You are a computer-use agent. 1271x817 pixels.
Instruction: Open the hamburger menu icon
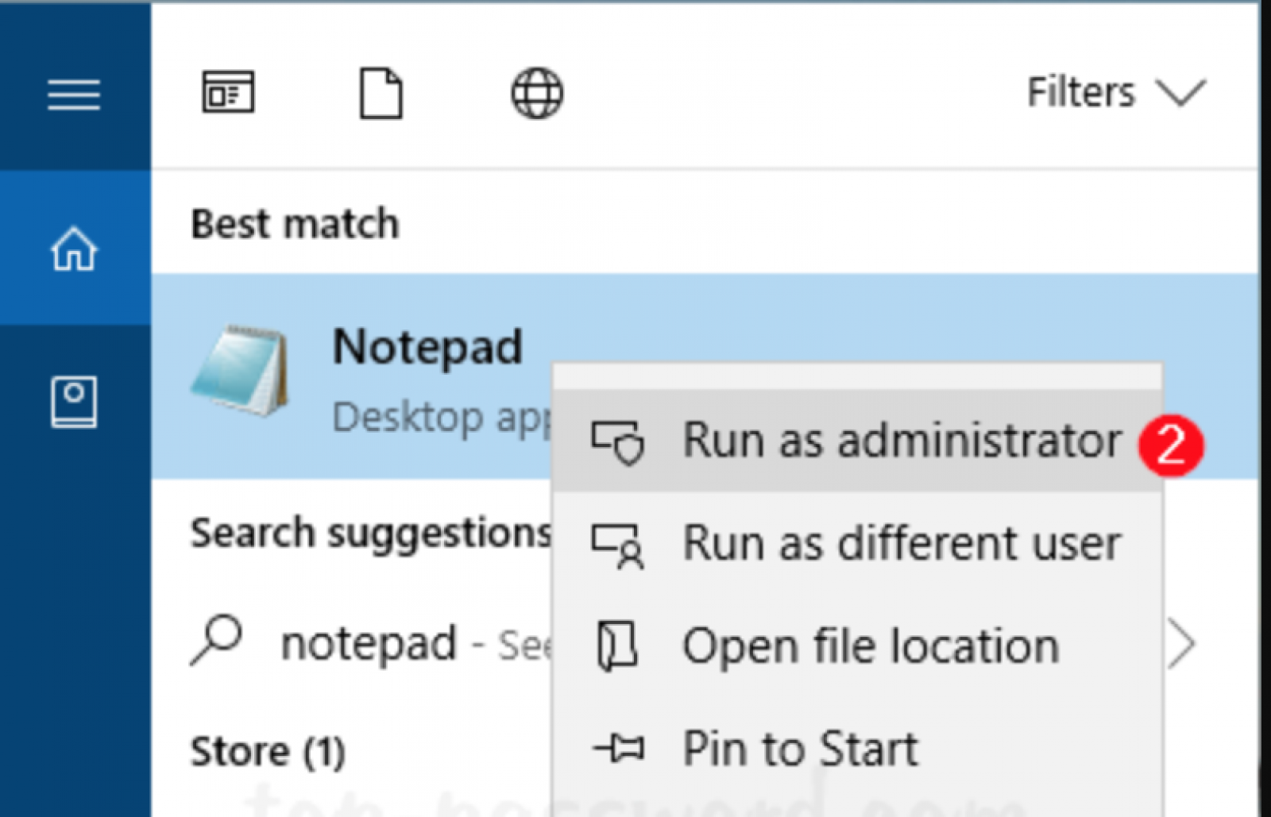pyautogui.click(x=74, y=94)
